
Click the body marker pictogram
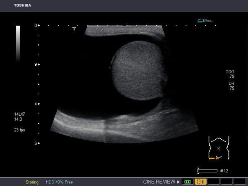(x=219, y=148)
